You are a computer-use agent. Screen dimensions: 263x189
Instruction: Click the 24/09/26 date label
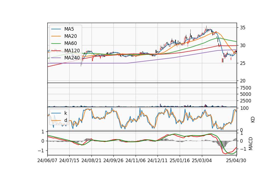click(x=113, y=161)
